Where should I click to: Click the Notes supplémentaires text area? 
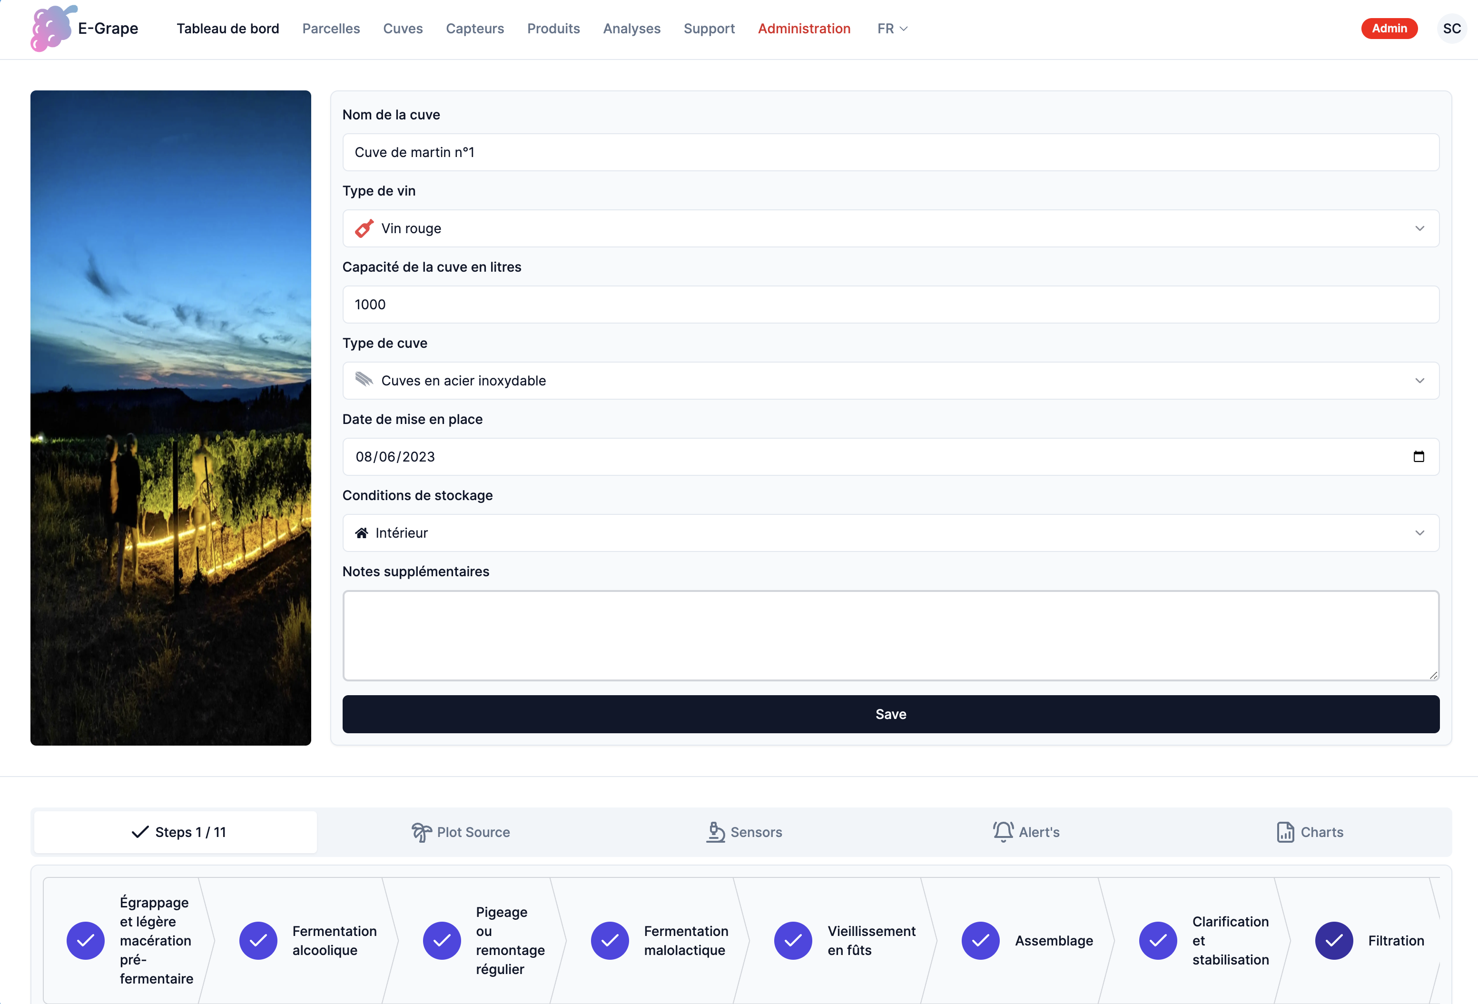tap(890, 635)
